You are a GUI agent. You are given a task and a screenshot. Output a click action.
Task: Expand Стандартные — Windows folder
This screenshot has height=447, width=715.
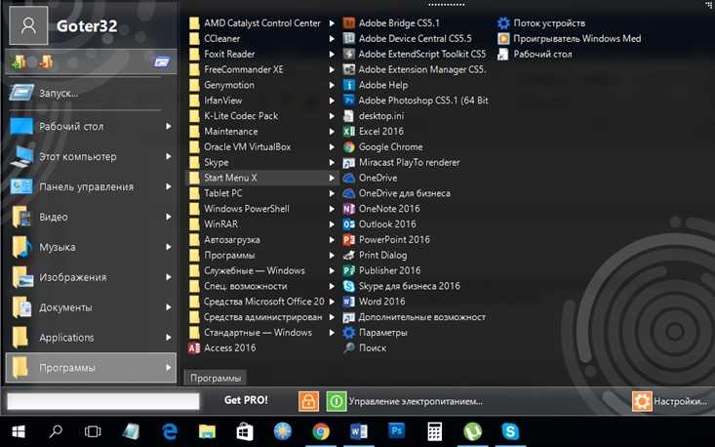[x=262, y=333]
